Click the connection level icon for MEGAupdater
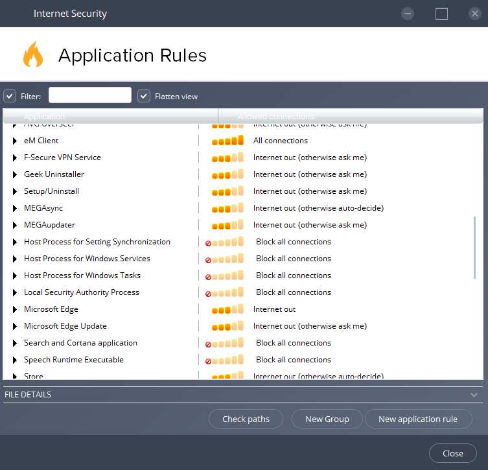488x470 pixels. [227, 224]
